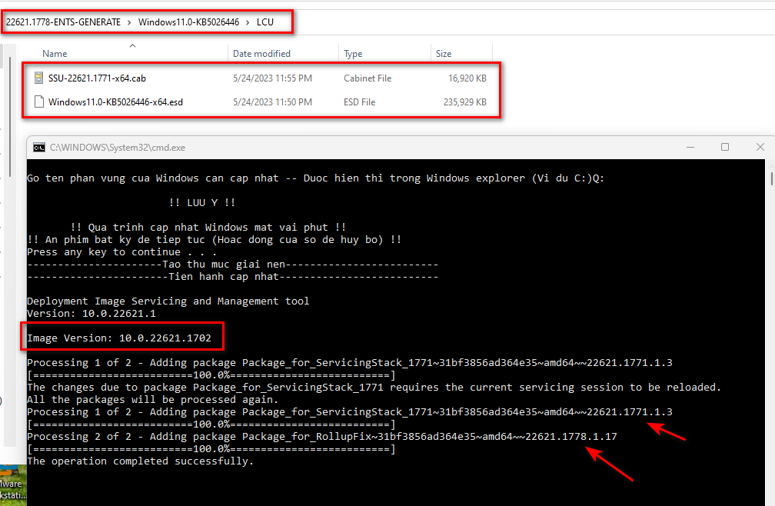The width and height of the screenshot is (775, 506).
Task: Click the ESD File type cell
Action: 359,102
